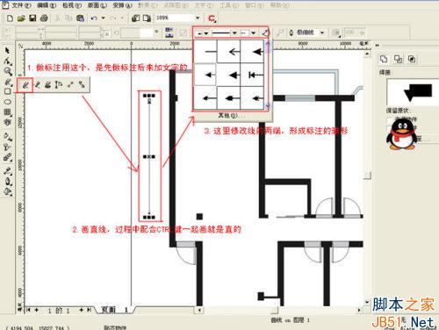Open the Edit menu
The height and width of the screenshot is (330, 439).
point(47,5)
